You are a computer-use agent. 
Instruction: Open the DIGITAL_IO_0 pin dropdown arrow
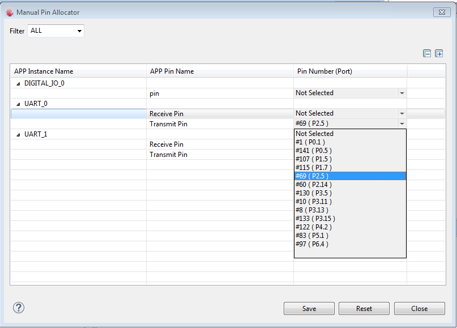(x=402, y=93)
